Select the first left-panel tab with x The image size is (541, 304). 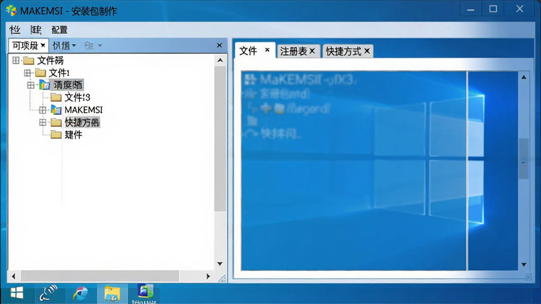pos(29,45)
